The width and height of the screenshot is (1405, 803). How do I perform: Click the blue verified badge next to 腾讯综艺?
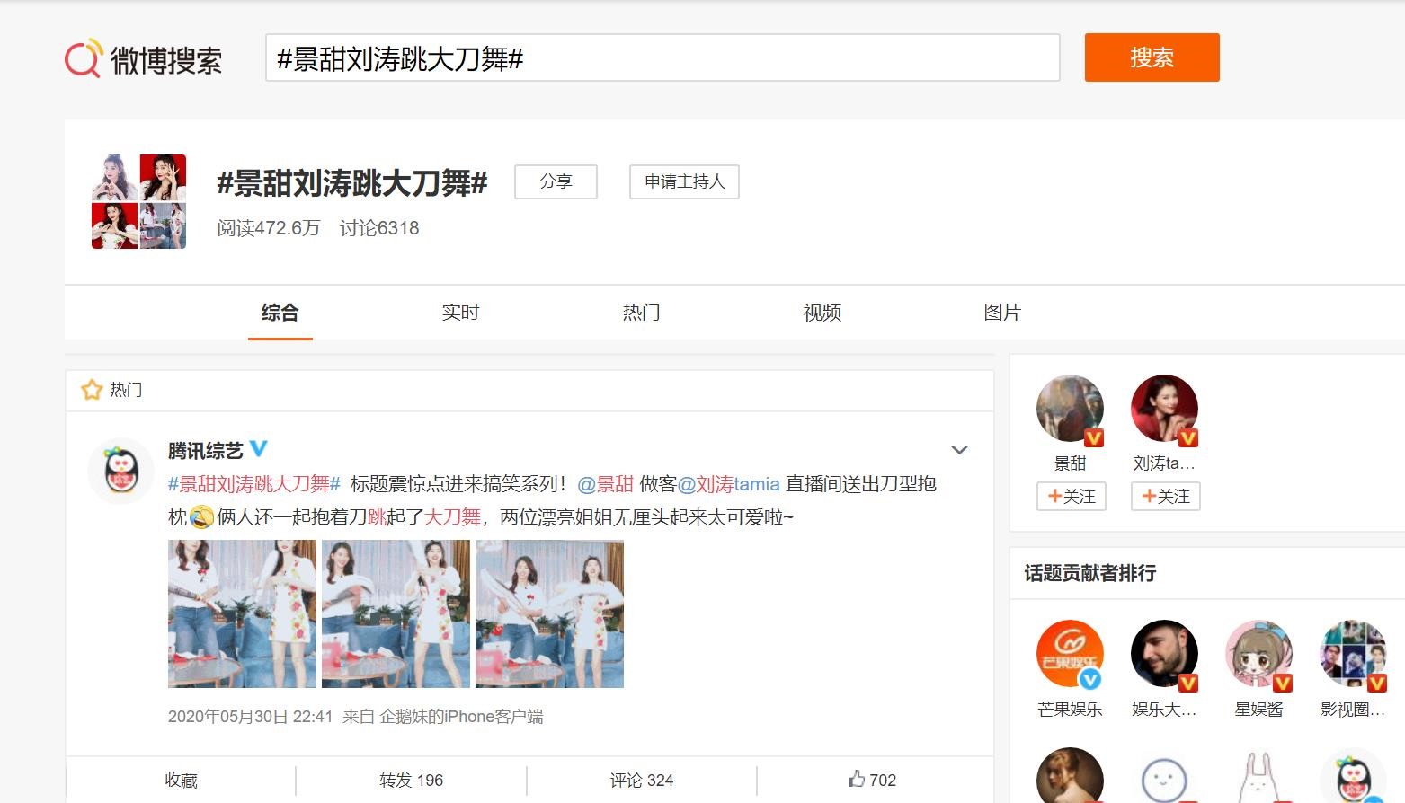pyautogui.click(x=258, y=448)
